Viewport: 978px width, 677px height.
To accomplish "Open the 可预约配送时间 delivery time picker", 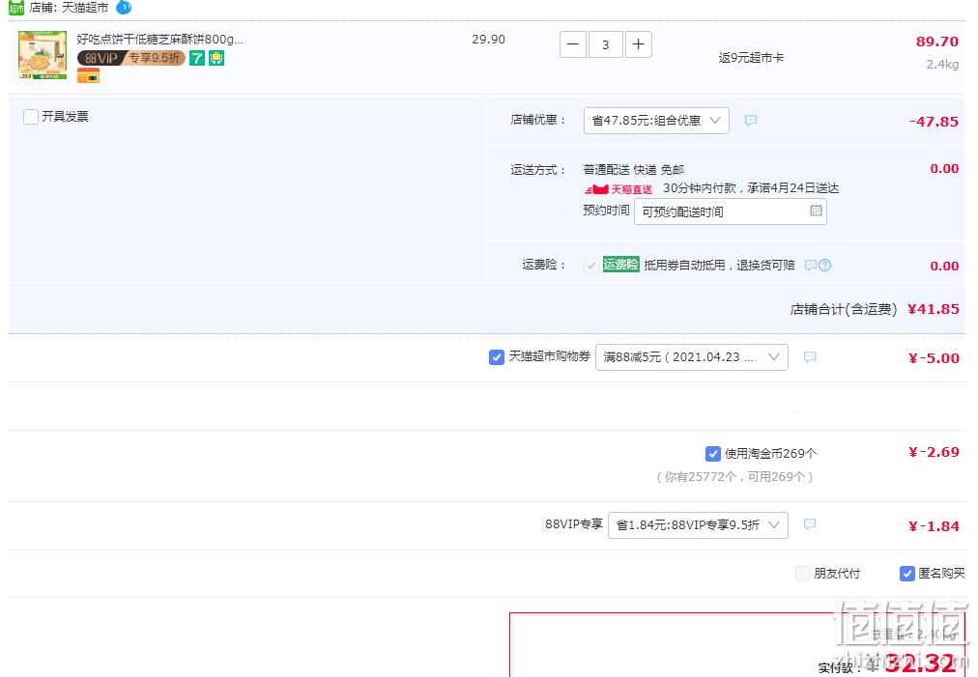I will point(731,212).
